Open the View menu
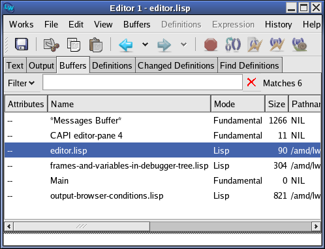325x249 pixels. tap(103, 24)
